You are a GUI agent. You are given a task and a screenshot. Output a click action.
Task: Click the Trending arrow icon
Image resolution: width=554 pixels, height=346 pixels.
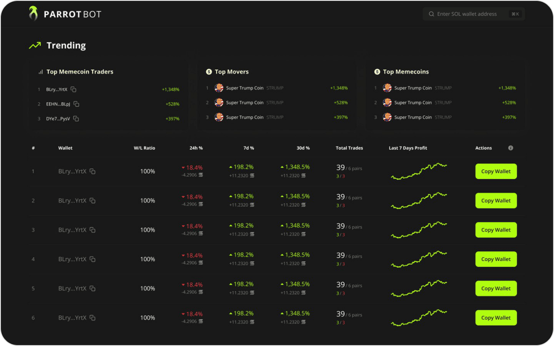tap(35, 45)
